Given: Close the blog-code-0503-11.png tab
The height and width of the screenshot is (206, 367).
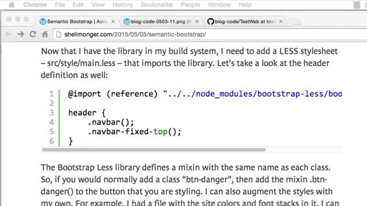Looking at the screenshot, I should 197,22.
